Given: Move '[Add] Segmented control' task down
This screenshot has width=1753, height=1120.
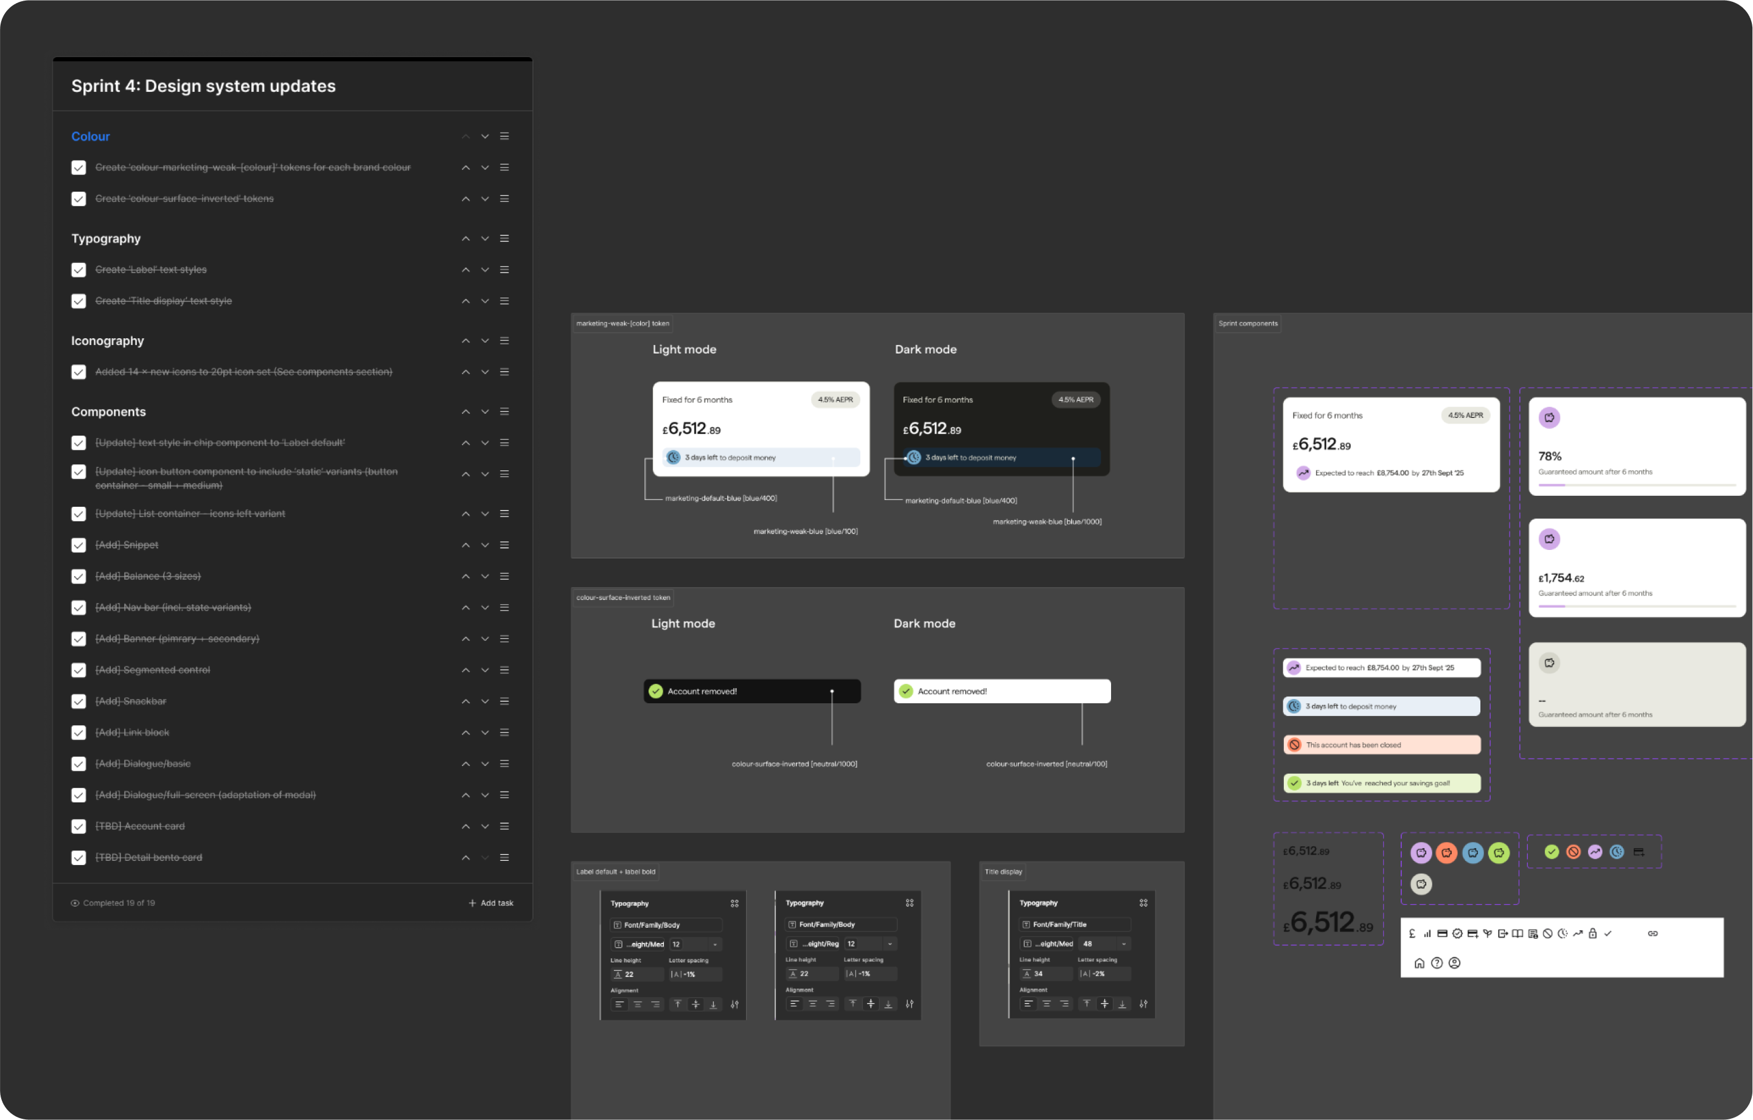Looking at the screenshot, I should 485,670.
